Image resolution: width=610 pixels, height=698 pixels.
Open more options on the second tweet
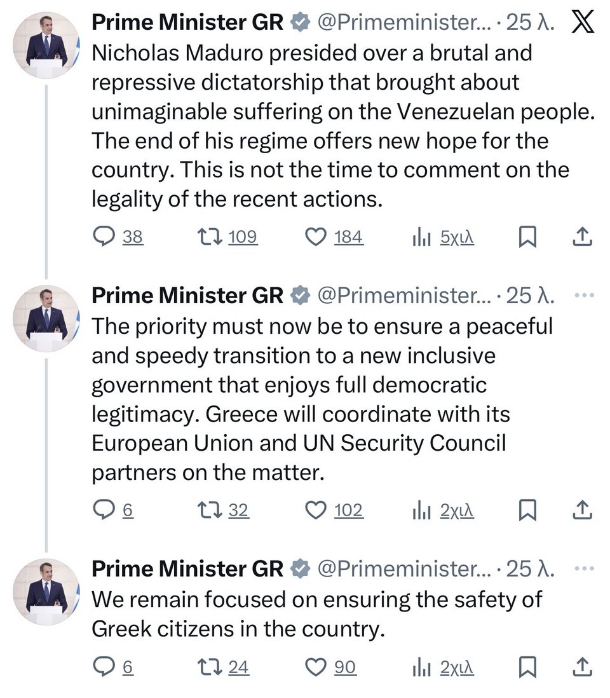click(583, 296)
